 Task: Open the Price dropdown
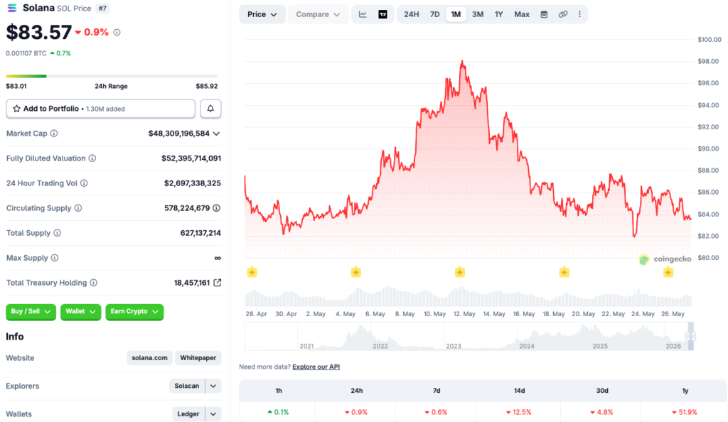262,14
